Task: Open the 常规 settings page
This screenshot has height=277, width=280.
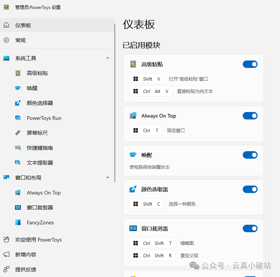Action: tap(57, 40)
